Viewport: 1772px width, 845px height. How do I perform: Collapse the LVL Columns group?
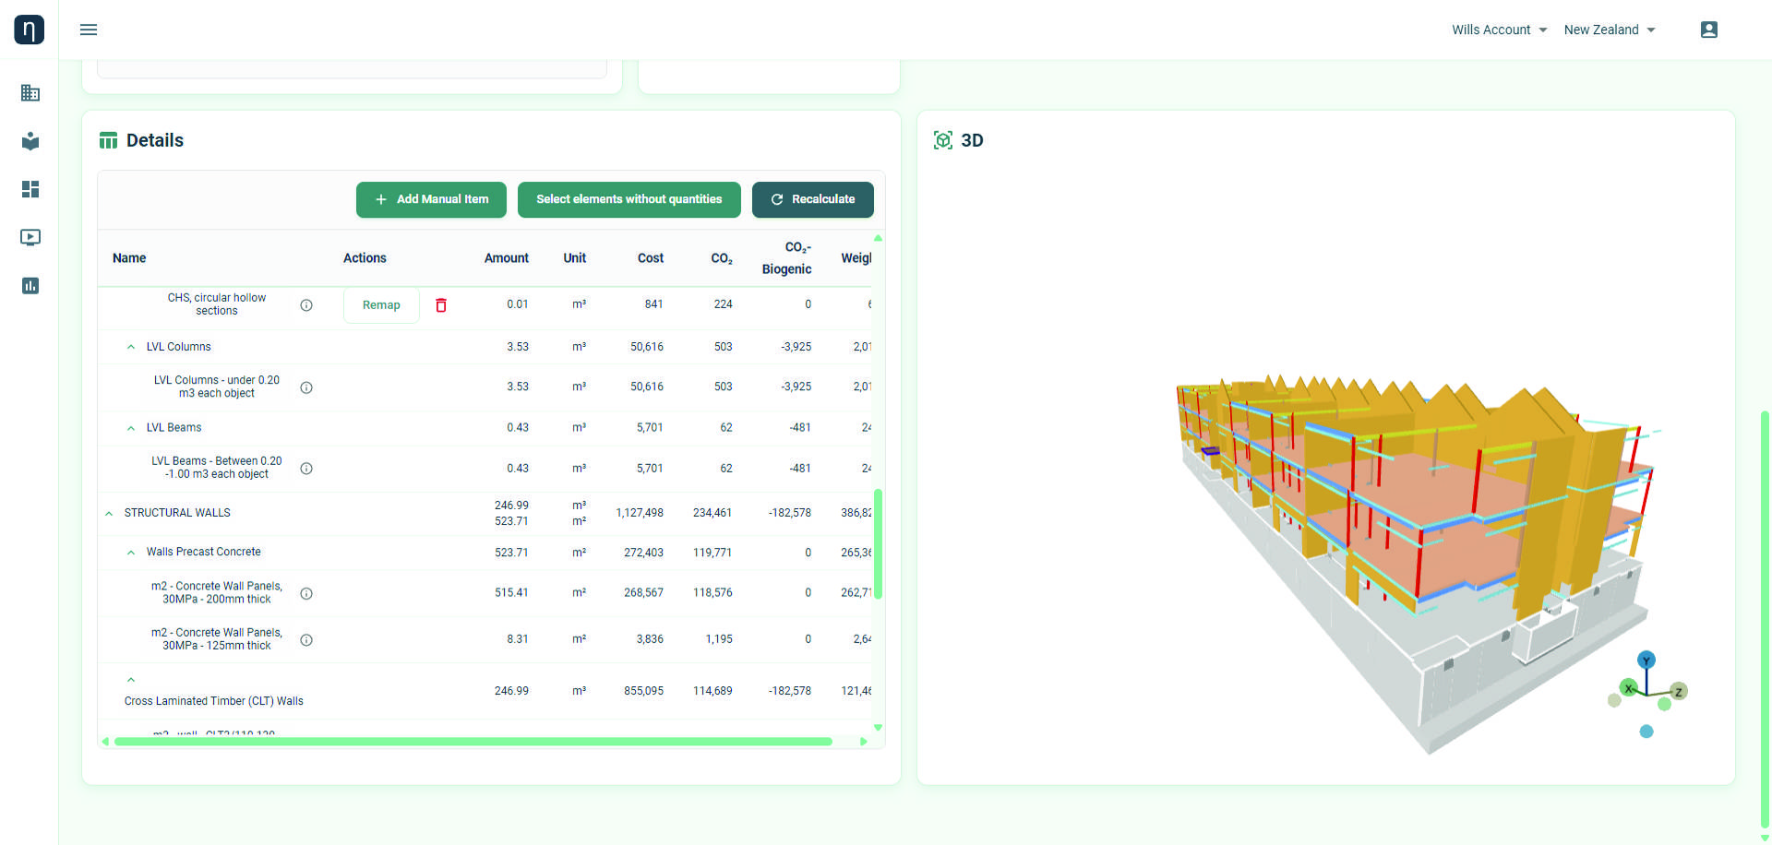click(x=131, y=347)
